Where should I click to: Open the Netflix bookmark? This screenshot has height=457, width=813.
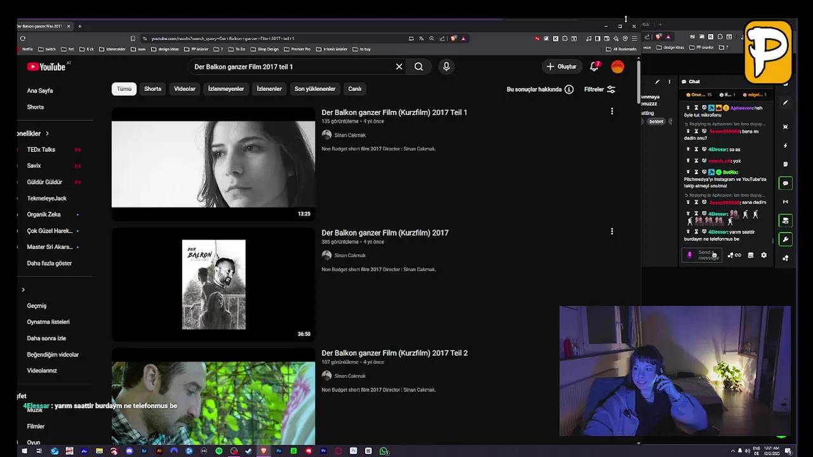coord(25,49)
